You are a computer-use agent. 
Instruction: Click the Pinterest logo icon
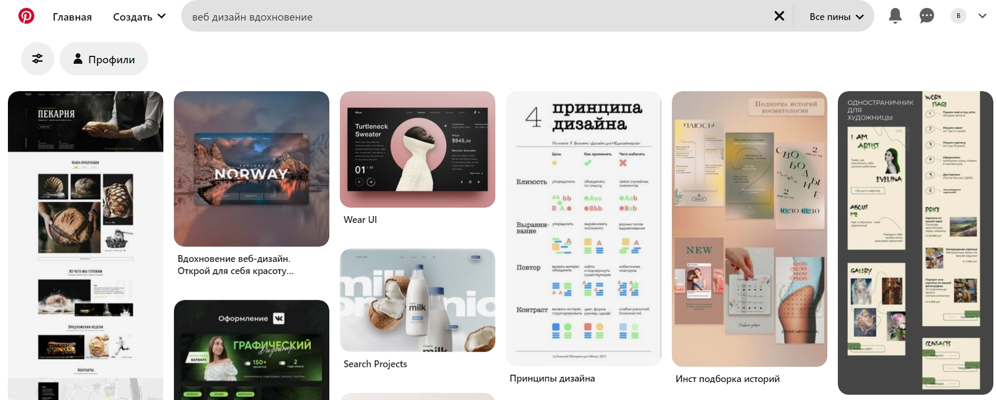click(26, 16)
